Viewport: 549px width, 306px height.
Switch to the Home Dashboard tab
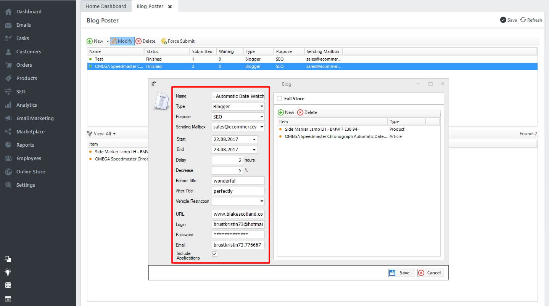[106, 6]
